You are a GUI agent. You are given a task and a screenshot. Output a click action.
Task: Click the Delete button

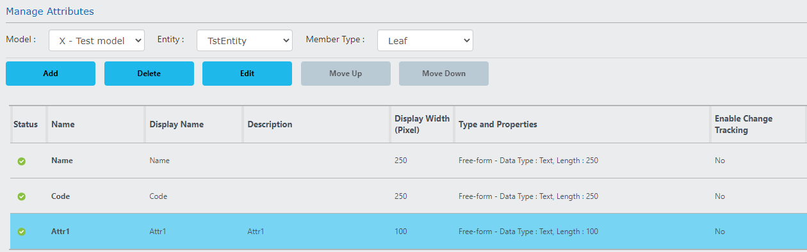pyautogui.click(x=149, y=74)
